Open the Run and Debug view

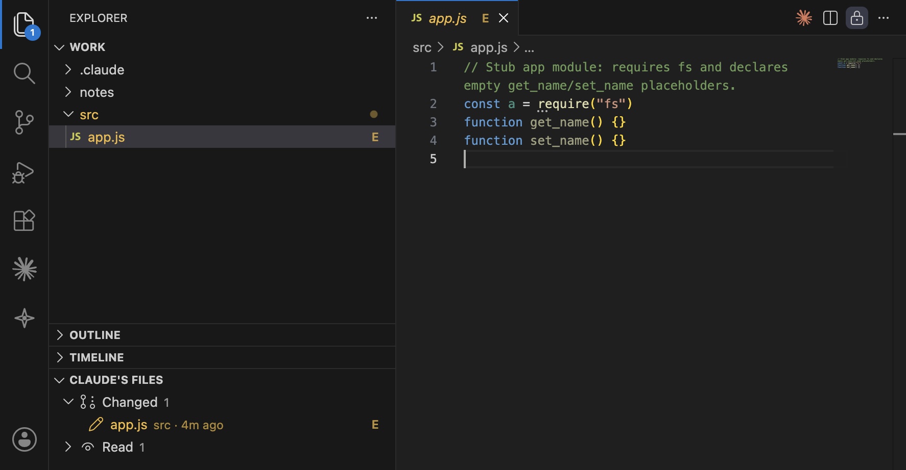point(23,172)
